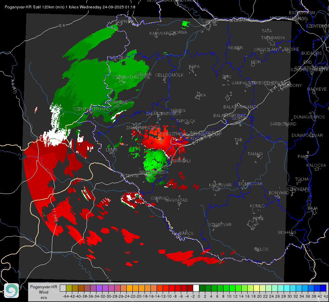This screenshot has height=302, width=329.
Task: Click the BONYHÁD city label
Action: point(279,193)
